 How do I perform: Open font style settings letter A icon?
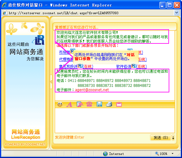(x=69, y=104)
